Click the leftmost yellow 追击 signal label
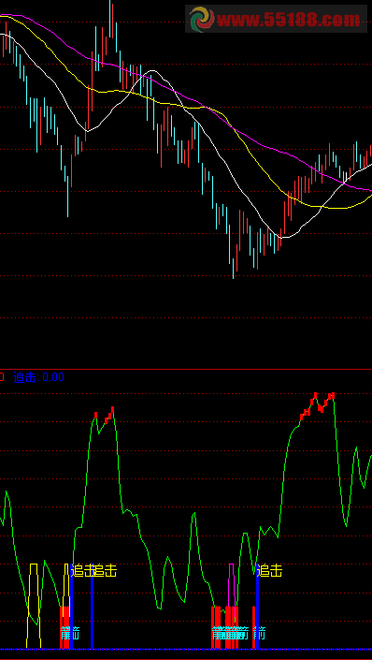The width and height of the screenshot is (372, 660). (x=83, y=571)
